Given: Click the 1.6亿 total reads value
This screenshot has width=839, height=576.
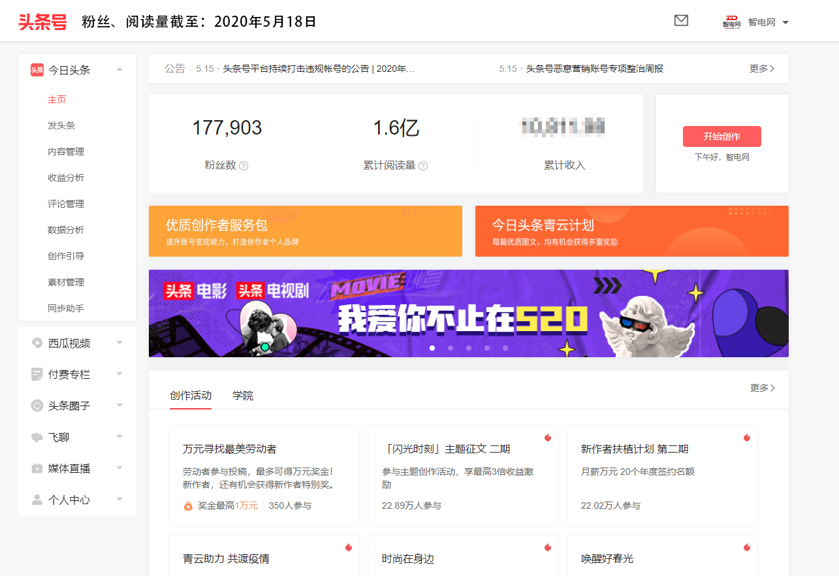Looking at the screenshot, I should coord(396,128).
